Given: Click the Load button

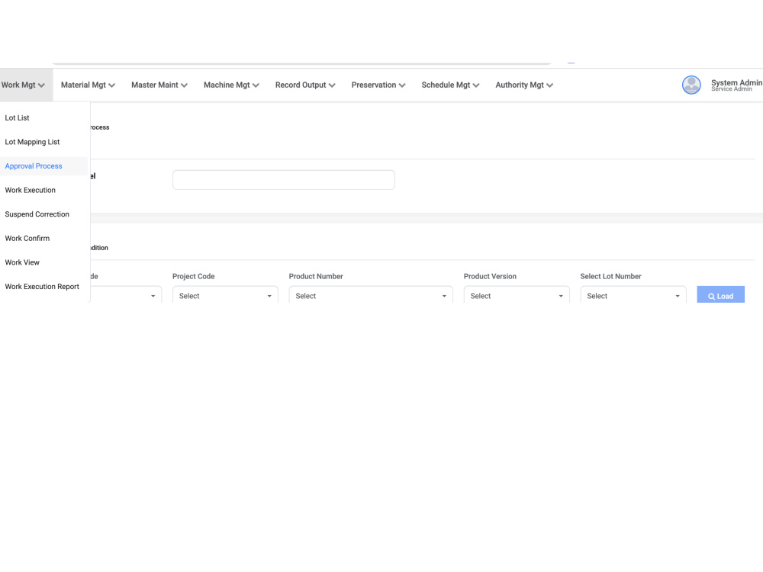Looking at the screenshot, I should [x=721, y=295].
